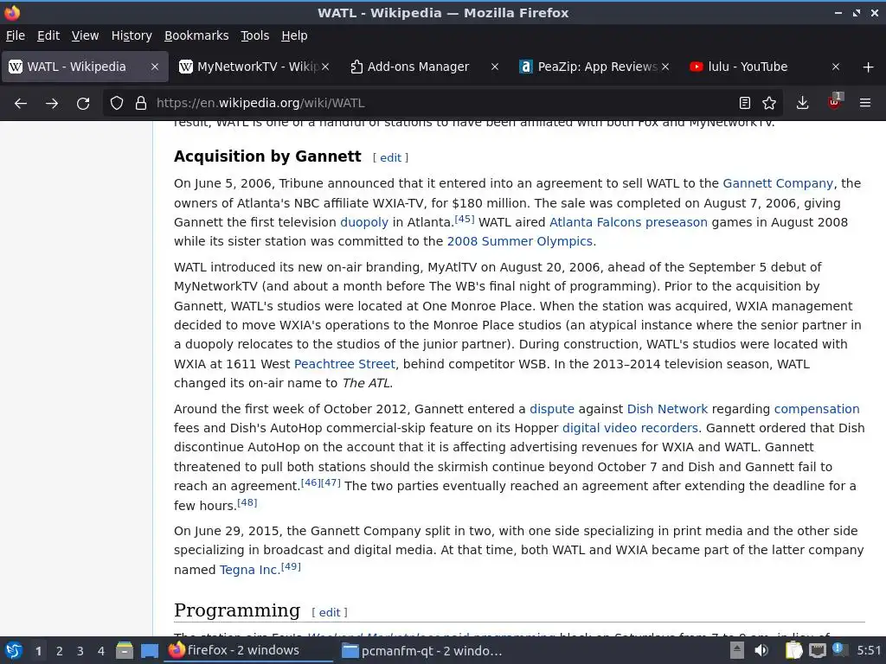The image size is (886, 664).
Task: Open the dispute link
Action: [x=551, y=409]
